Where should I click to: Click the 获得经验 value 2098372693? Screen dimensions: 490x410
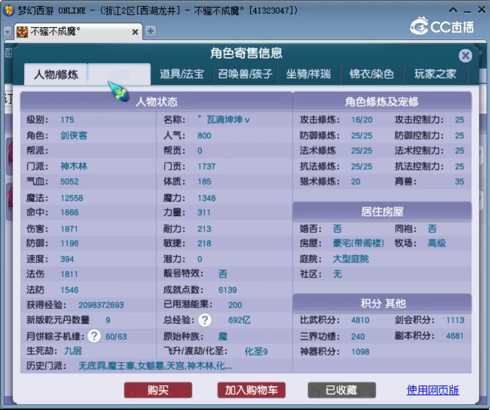click(x=101, y=305)
